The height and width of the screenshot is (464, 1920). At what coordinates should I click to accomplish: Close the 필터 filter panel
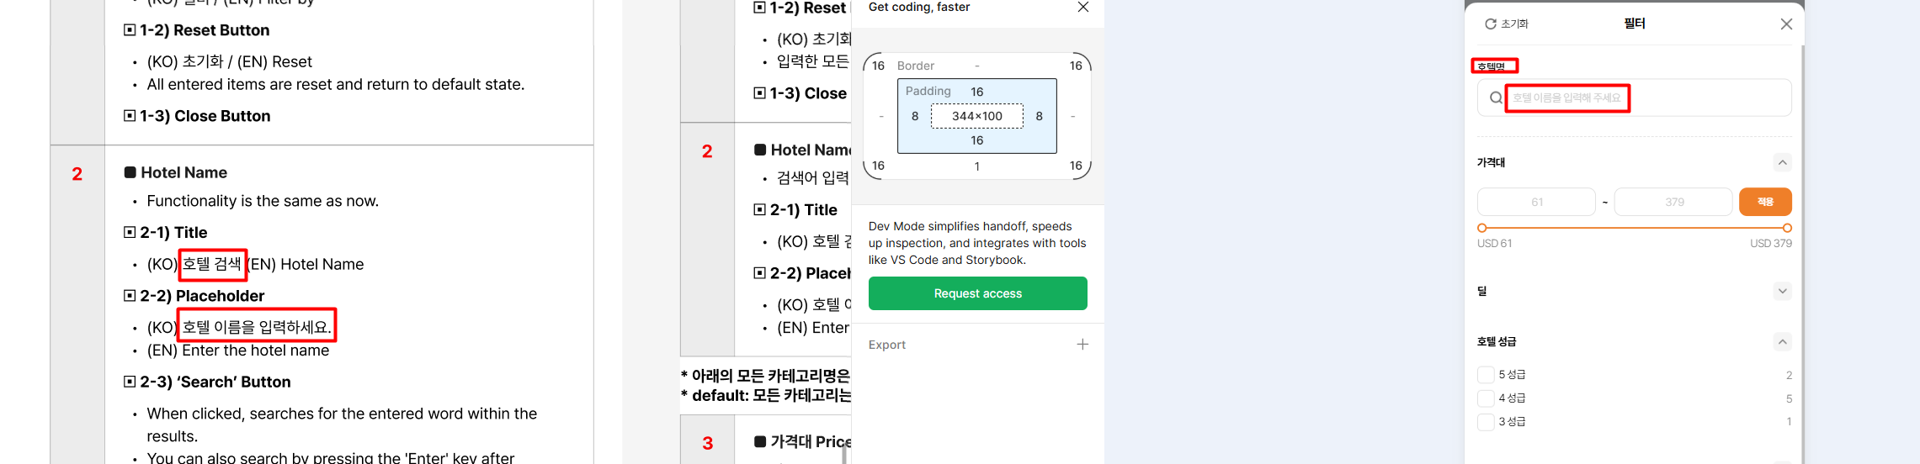point(1786,24)
